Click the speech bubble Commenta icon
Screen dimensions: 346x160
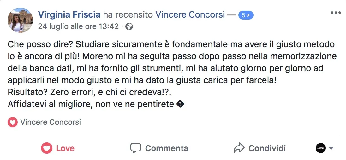coord(136,148)
